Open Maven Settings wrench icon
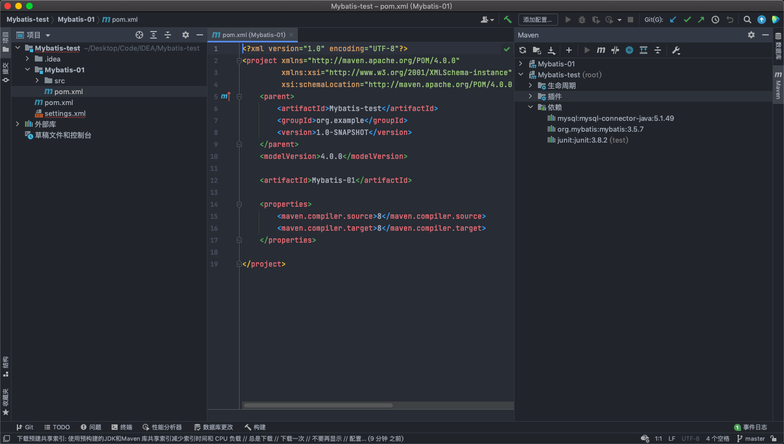The width and height of the screenshot is (784, 444). [x=676, y=50]
